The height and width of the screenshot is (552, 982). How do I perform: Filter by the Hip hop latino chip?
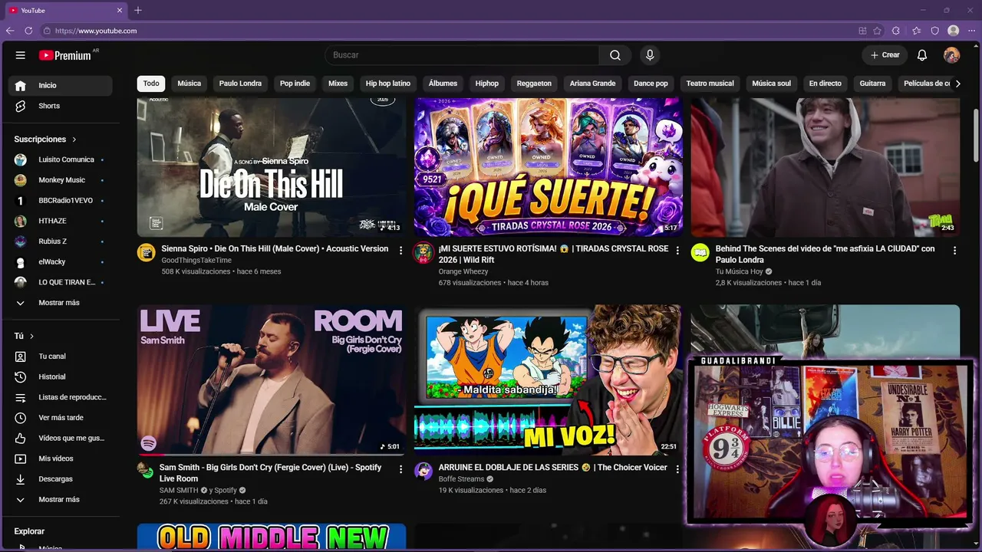point(388,84)
